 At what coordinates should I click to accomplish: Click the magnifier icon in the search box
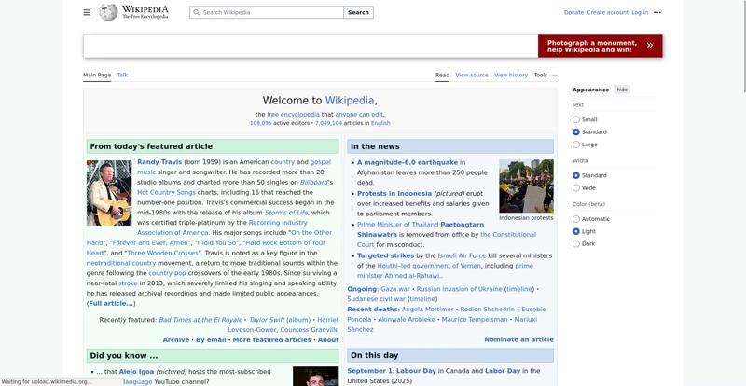pyautogui.click(x=197, y=12)
